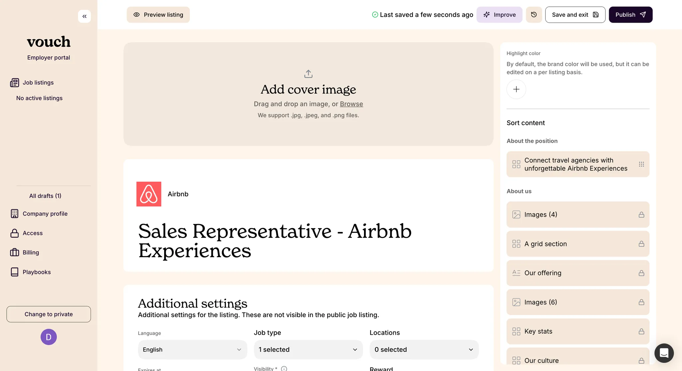Click the image icon on Images (6) row
682x371 pixels.
click(x=516, y=302)
